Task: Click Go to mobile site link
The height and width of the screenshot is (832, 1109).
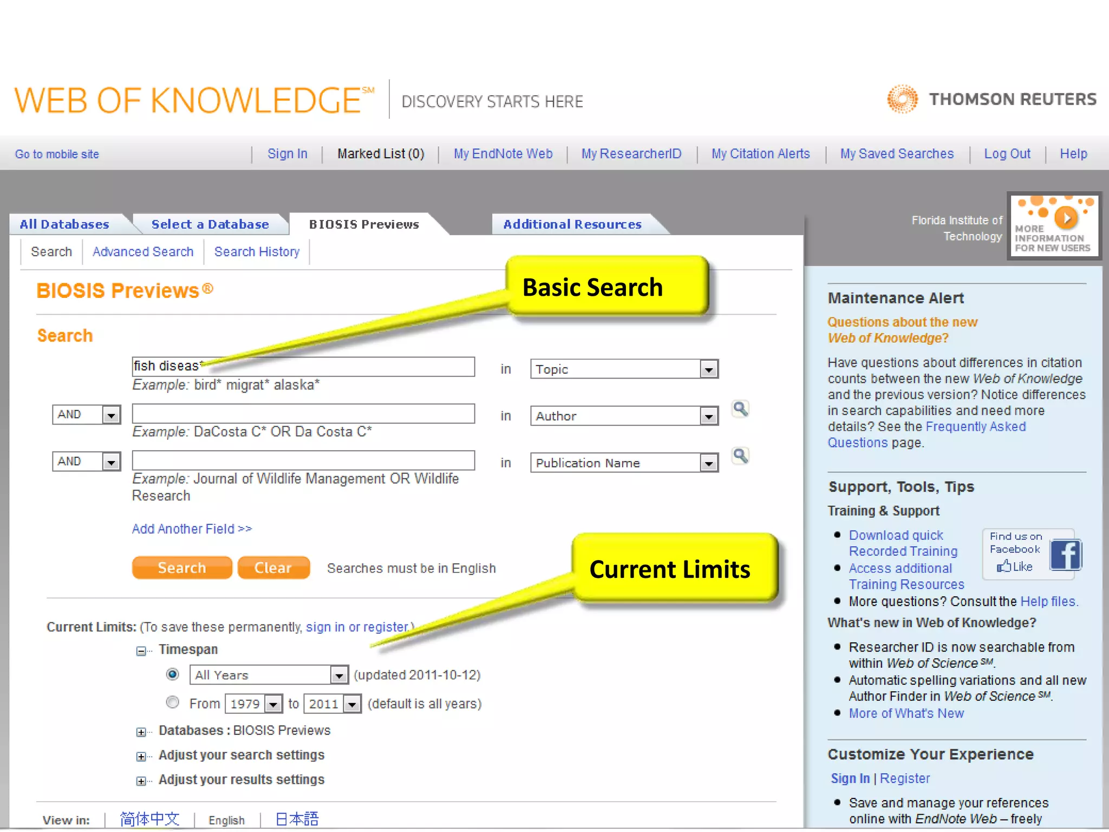Action: click(x=57, y=154)
